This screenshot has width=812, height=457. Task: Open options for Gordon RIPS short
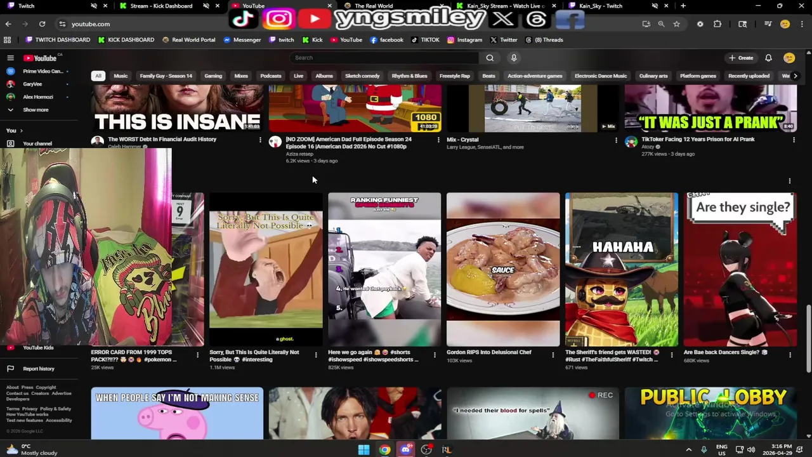click(553, 354)
